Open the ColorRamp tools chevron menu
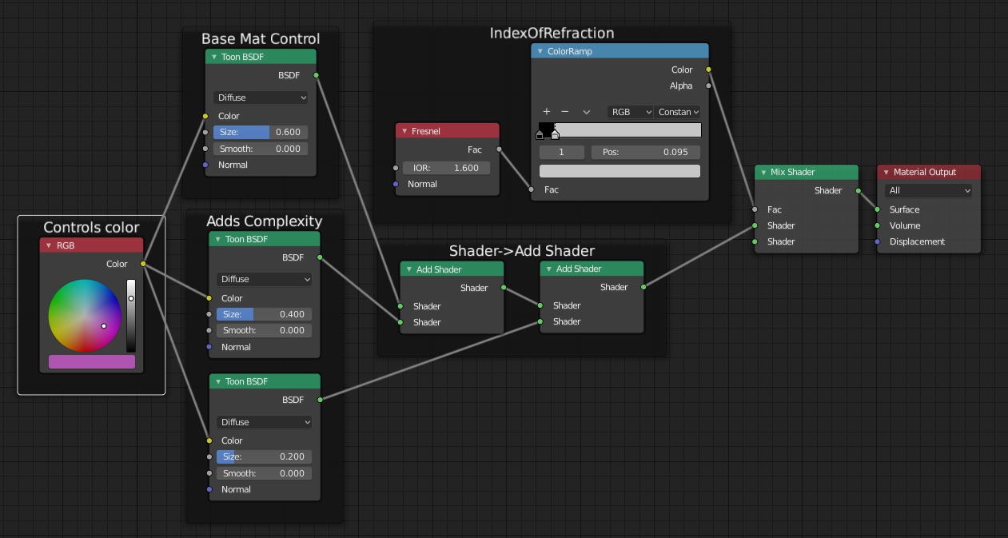1008x538 pixels. pos(586,112)
